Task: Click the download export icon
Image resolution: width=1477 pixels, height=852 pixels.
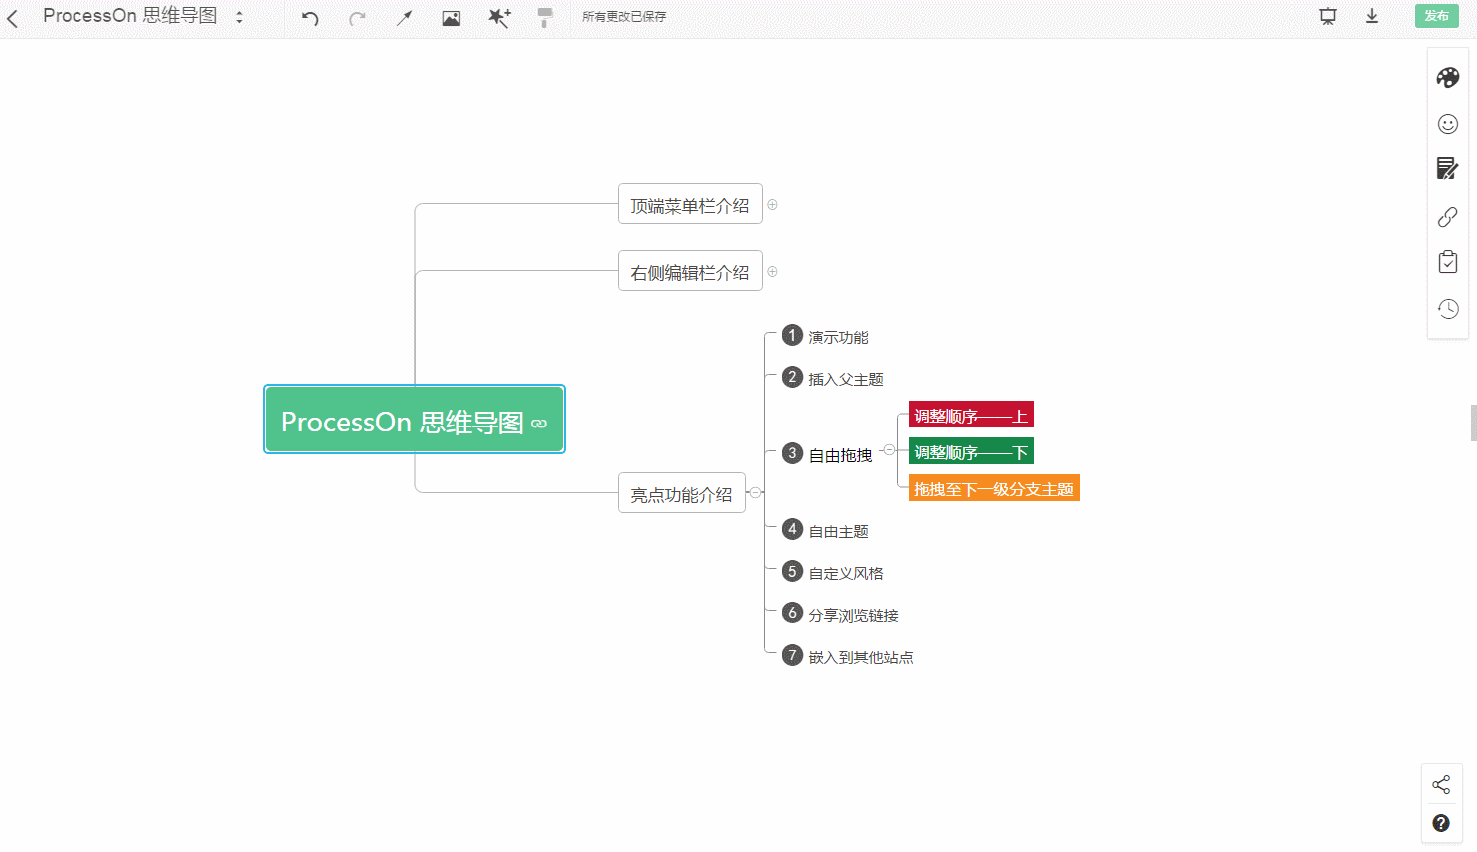Action: point(1371,16)
